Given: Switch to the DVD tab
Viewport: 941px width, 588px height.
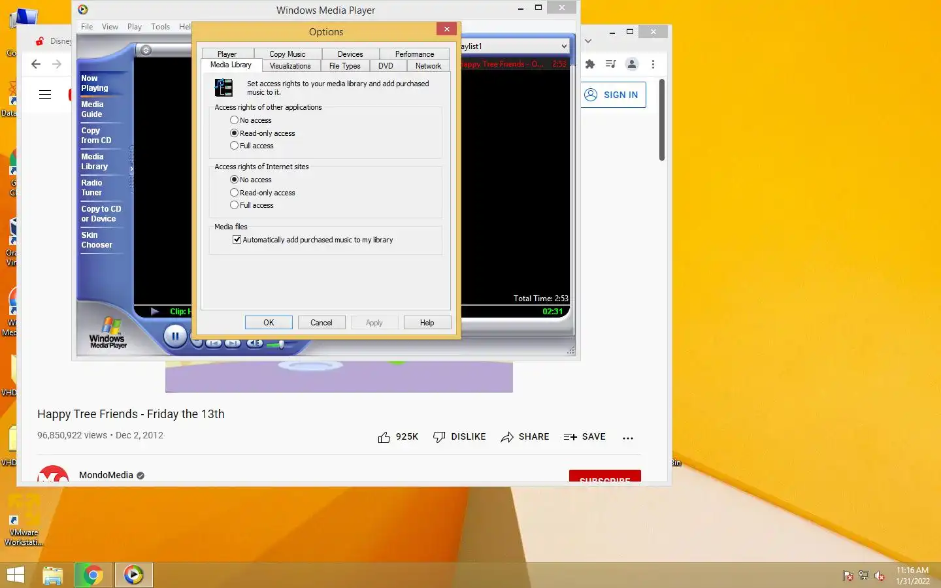Looking at the screenshot, I should tap(386, 66).
